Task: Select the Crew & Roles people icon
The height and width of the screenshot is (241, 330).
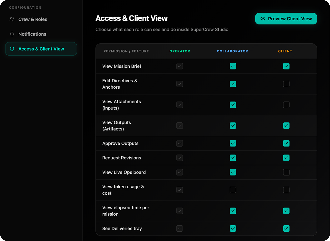Action: 12,19
